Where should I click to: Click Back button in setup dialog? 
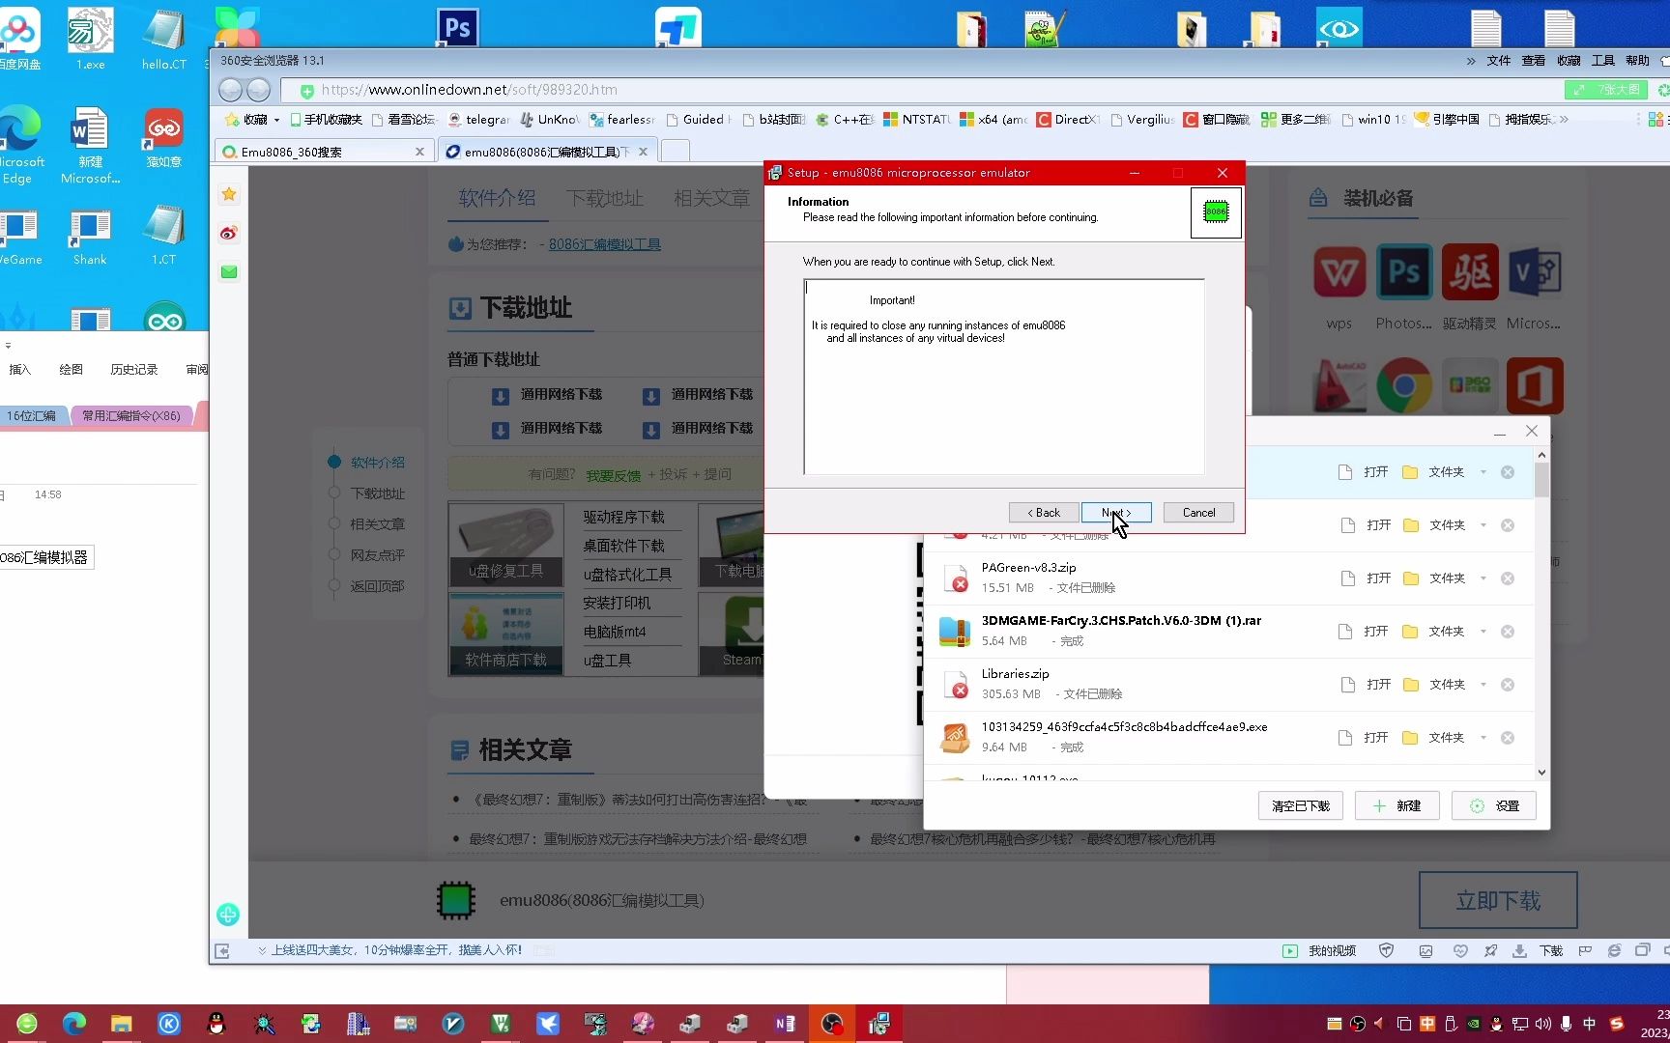(1044, 513)
